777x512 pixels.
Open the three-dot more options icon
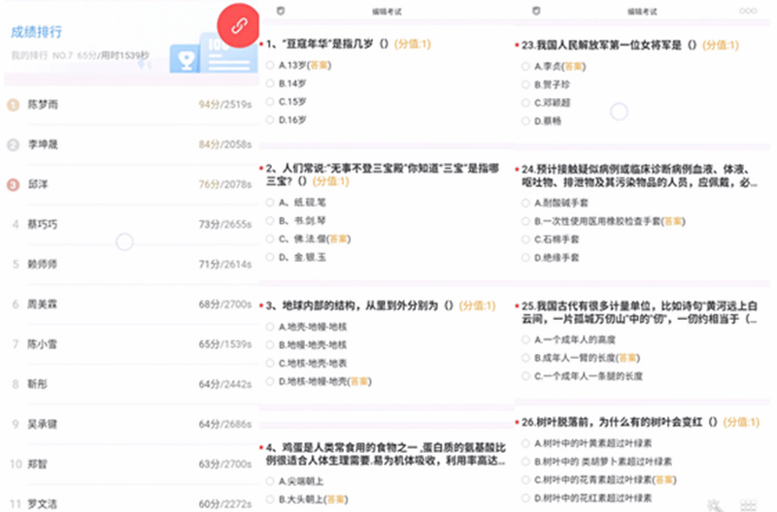pos(749,10)
